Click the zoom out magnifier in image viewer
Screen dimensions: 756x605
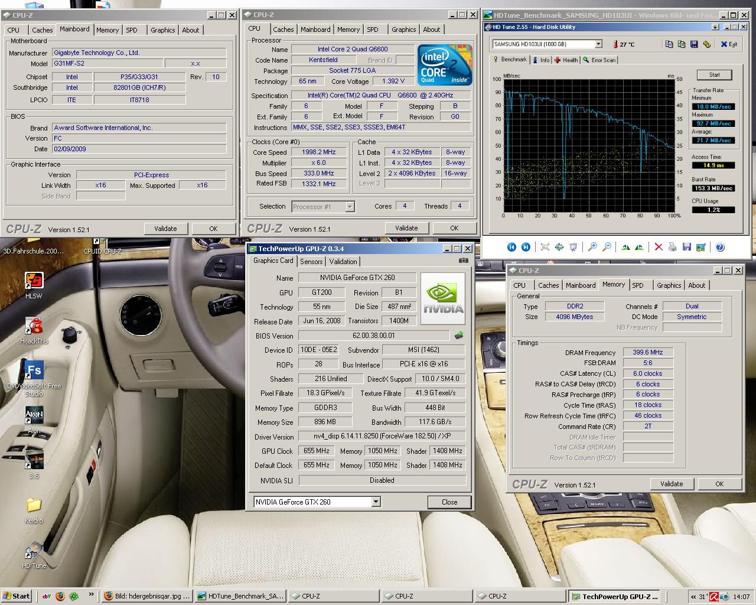(x=607, y=247)
